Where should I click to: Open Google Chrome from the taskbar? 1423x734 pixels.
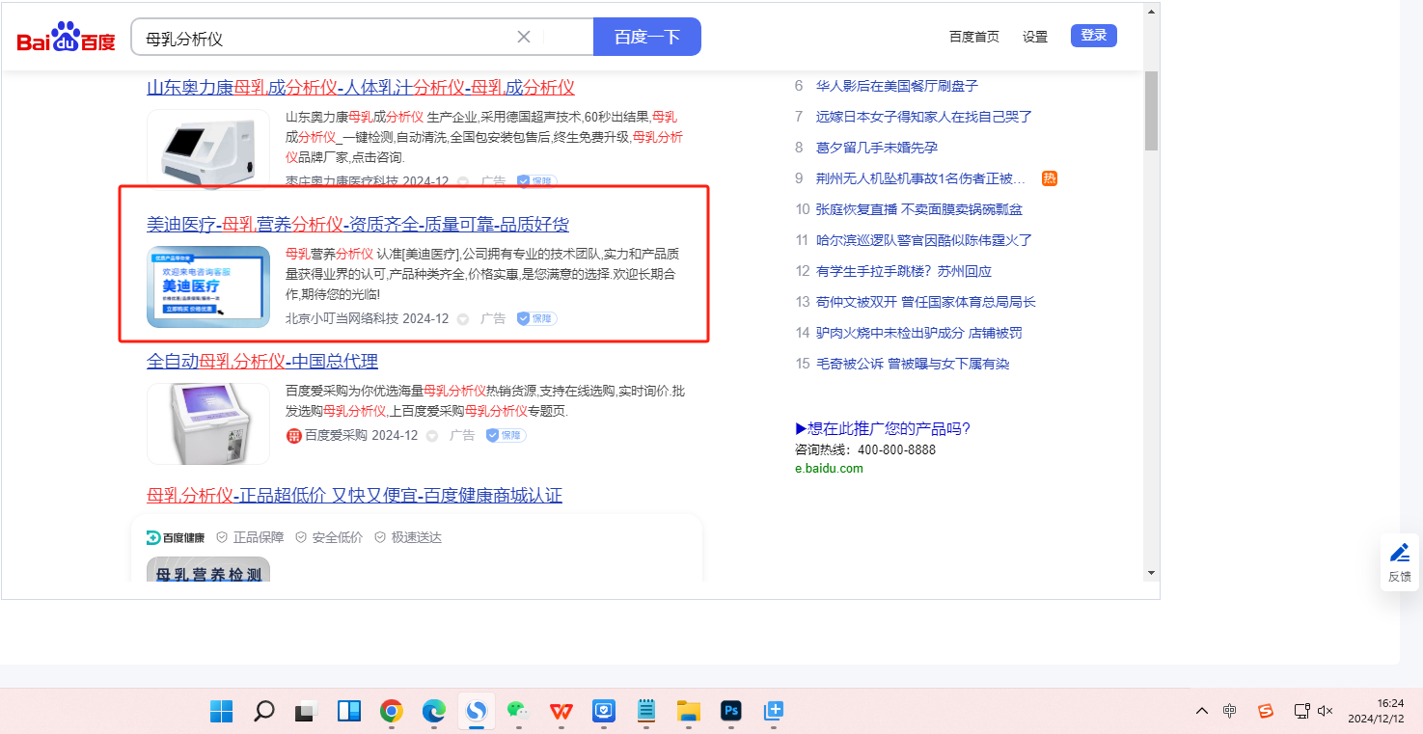391,712
